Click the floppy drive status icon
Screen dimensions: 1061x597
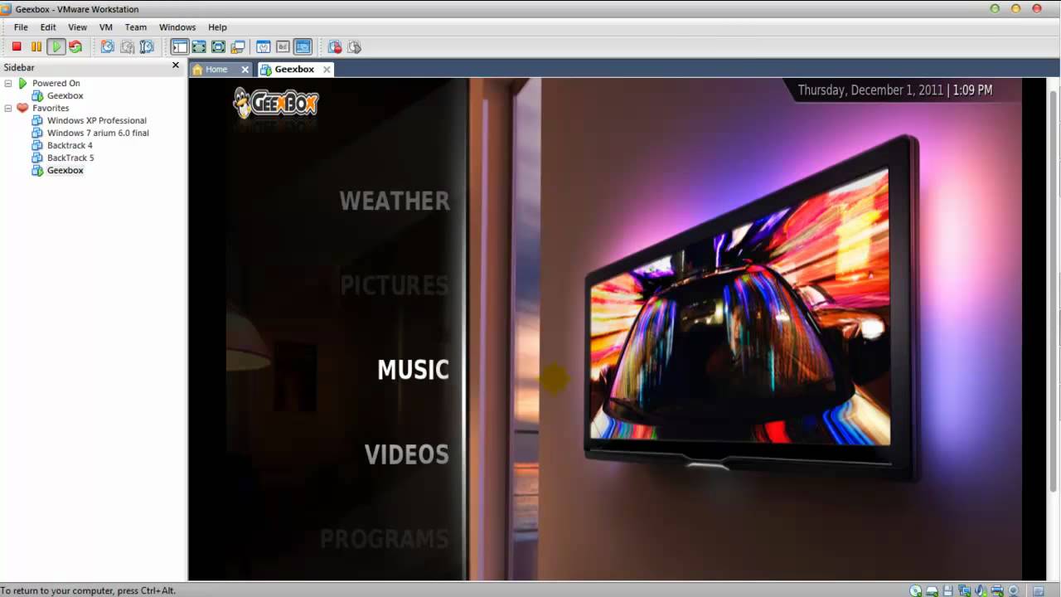point(948,590)
